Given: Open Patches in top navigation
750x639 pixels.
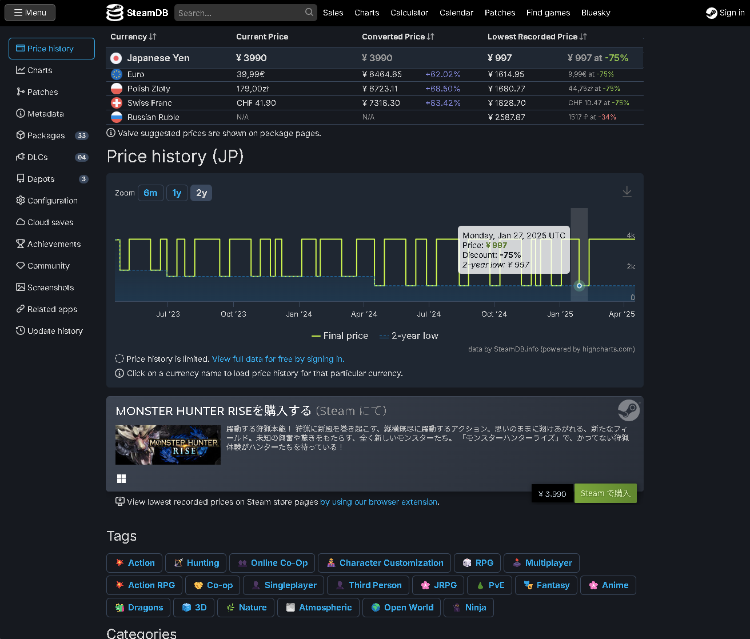Looking at the screenshot, I should 500,13.
